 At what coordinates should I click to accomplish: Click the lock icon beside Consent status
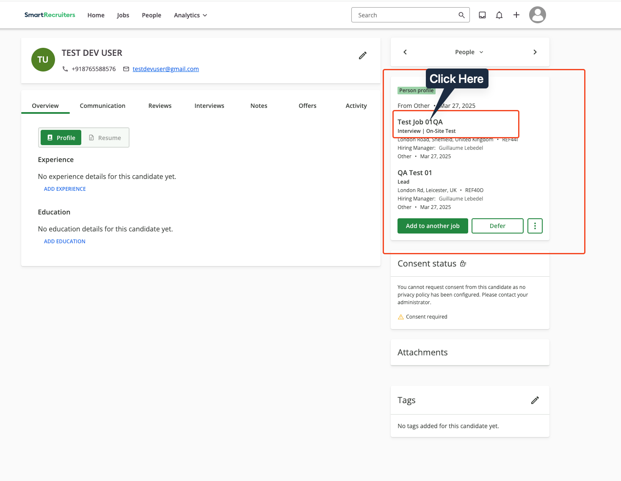(463, 263)
